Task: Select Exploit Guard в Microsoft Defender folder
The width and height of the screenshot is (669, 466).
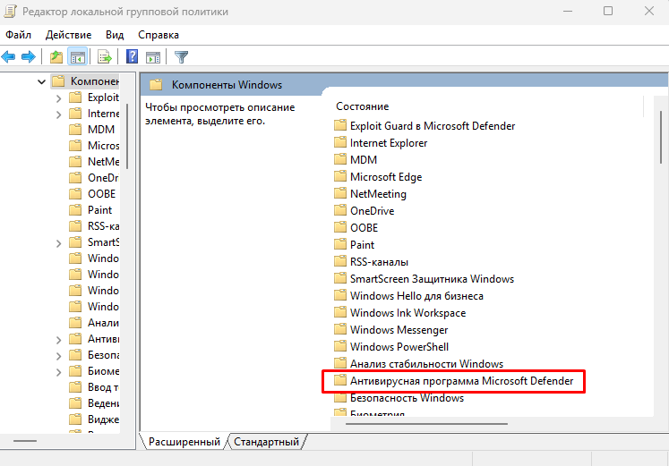Action: point(425,125)
